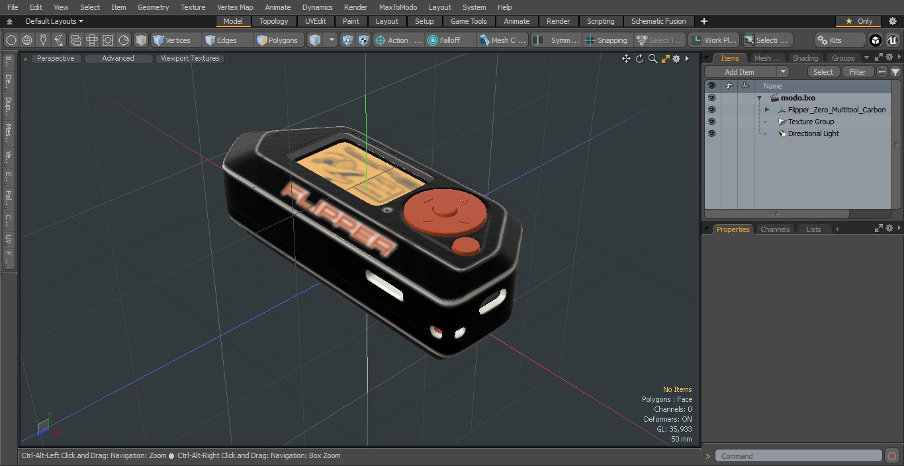Viewport: 904px width, 466px height.
Task: Click the Select button in Items panel
Action: pos(823,72)
